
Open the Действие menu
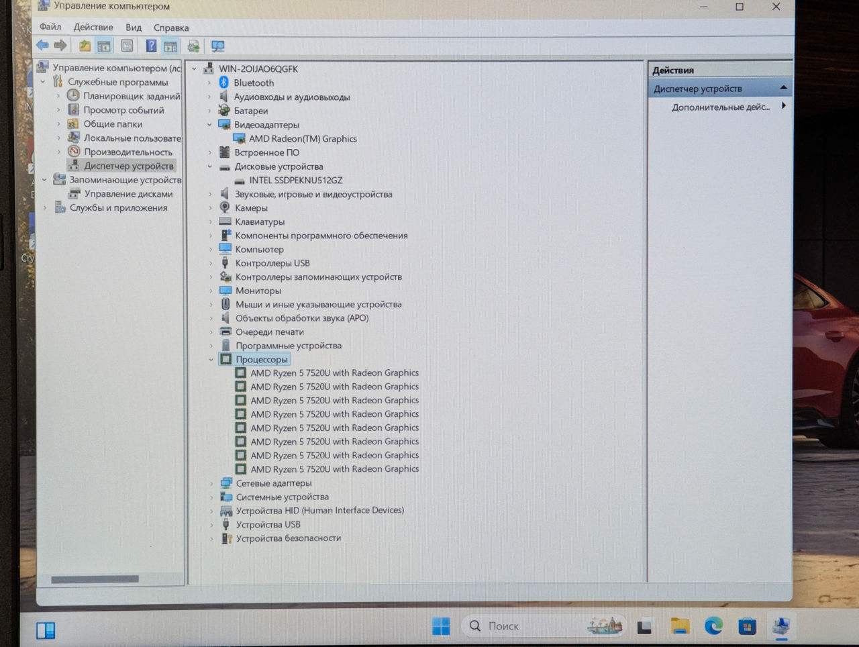(93, 27)
